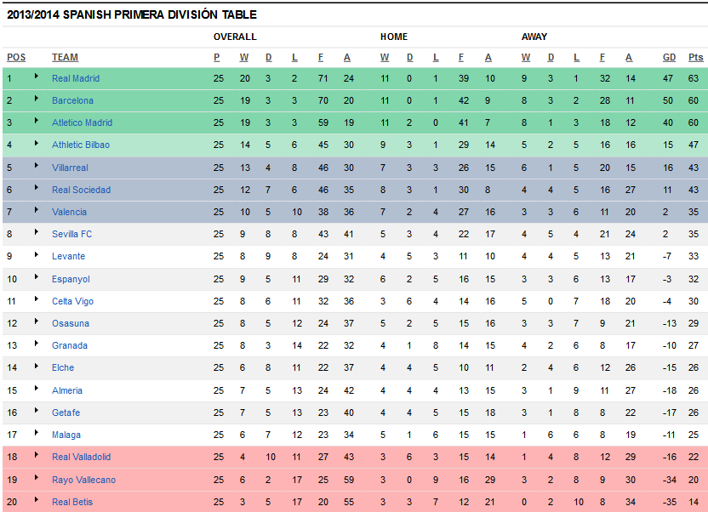The height and width of the screenshot is (512, 708).
Task: Expand the Sevilla FC row arrow
Action: tap(36, 232)
